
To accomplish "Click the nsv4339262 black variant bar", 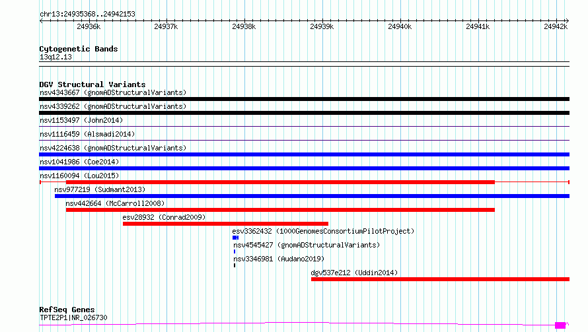I will tap(304, 113).
